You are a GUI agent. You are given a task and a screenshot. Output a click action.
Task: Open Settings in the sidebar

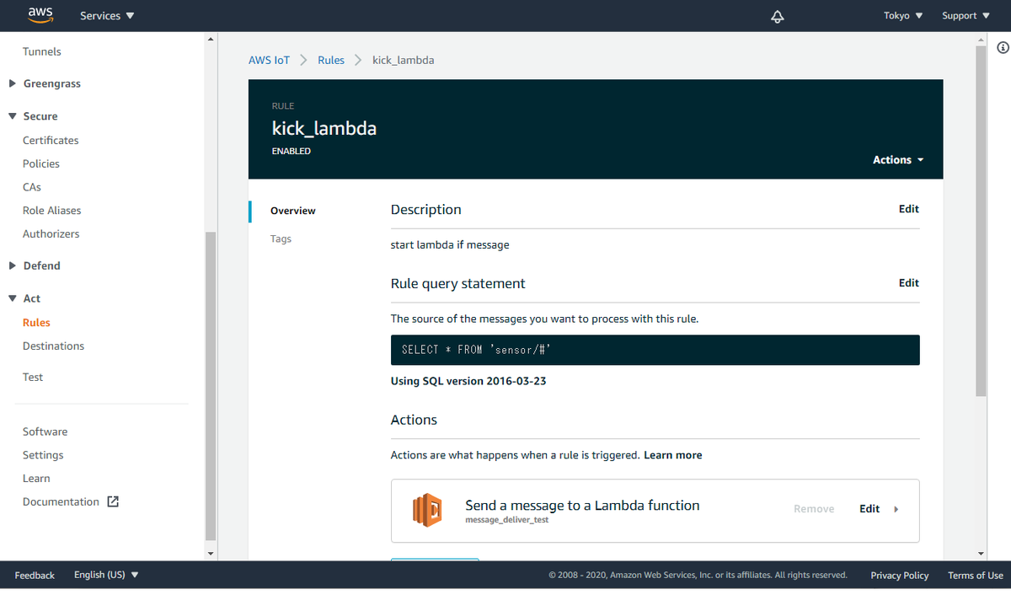click(43, 455)
